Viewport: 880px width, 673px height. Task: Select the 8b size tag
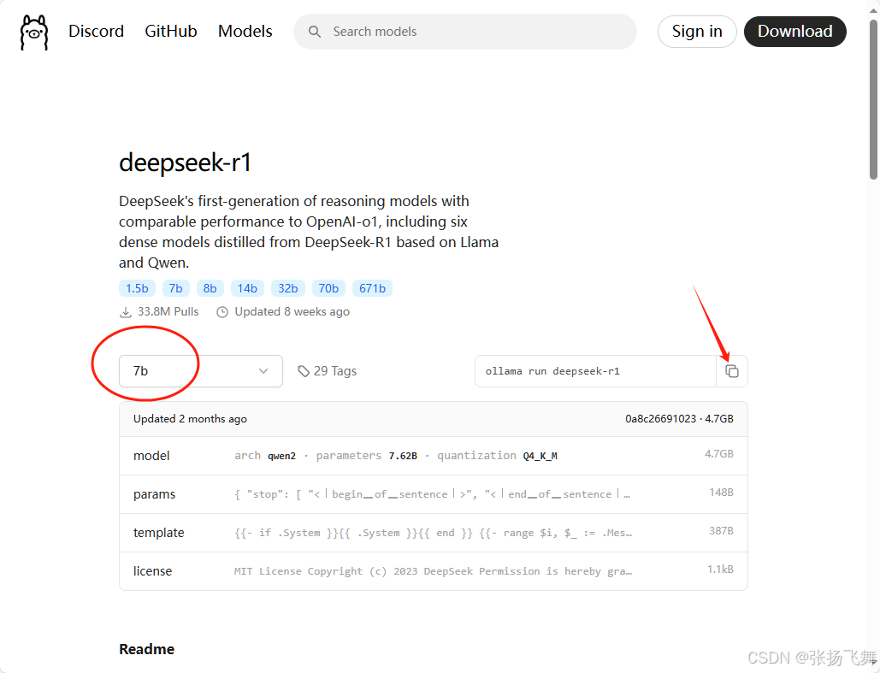(210, 288)
